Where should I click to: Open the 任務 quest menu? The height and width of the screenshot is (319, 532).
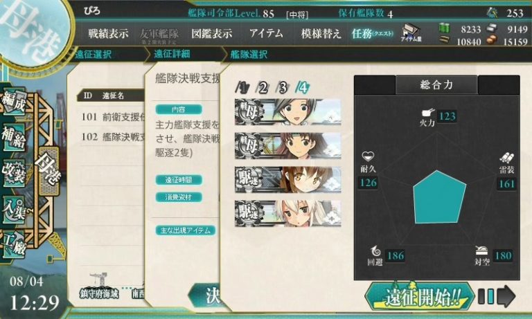372,34
